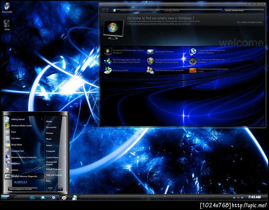Viewport: 269px width, 210px height.
Task: Open the Snipping Tool icon
Action: pos(7,151)
